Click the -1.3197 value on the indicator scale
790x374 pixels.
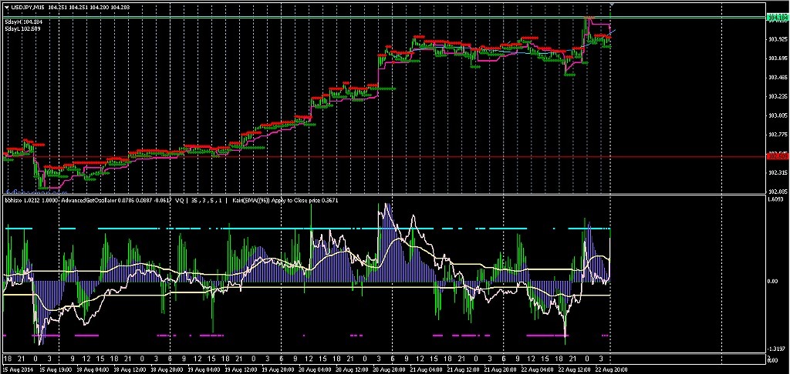click(778, 348)
